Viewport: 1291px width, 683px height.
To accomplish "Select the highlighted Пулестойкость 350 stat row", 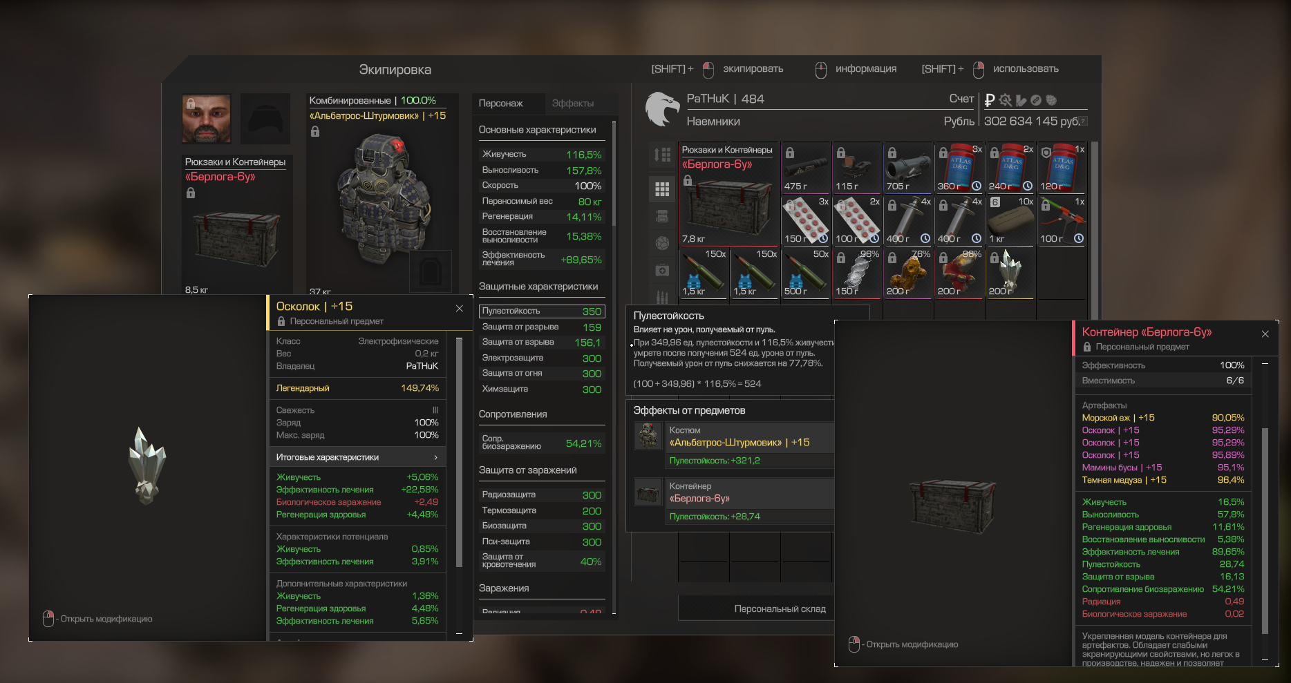I will click(542, 311).
